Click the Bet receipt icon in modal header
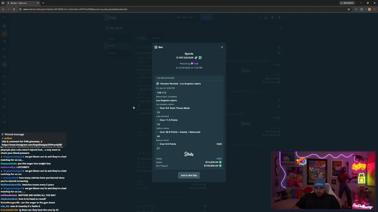Image resolution: width=378 pixels, height=212 pixels. click(156, 47)
